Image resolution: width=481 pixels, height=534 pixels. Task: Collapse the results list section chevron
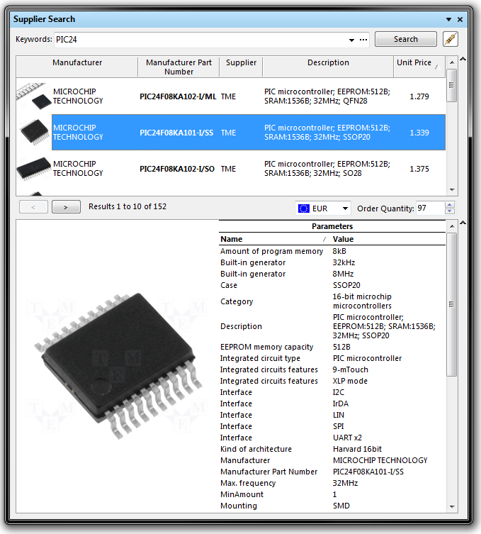click(x=463, y=59)
